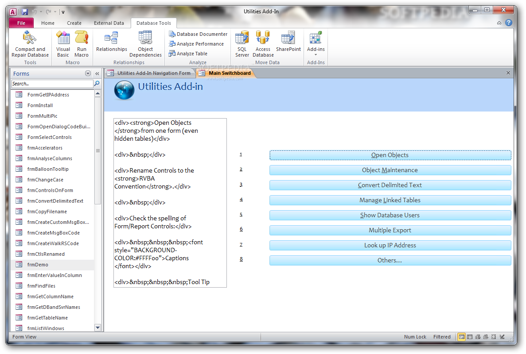526x354 pixels.
Task: Select the Database Tools ribbon tab
Action: [154, 23]
